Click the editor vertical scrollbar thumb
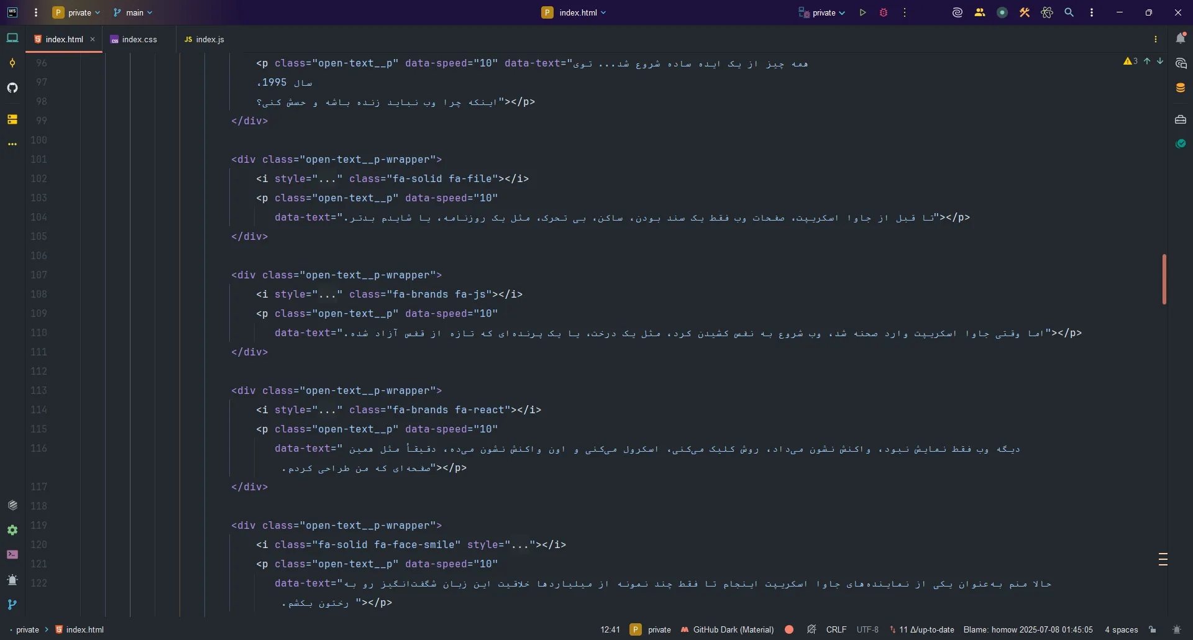Viewport: 1193px width, 640px height. tap(1164, 279)
